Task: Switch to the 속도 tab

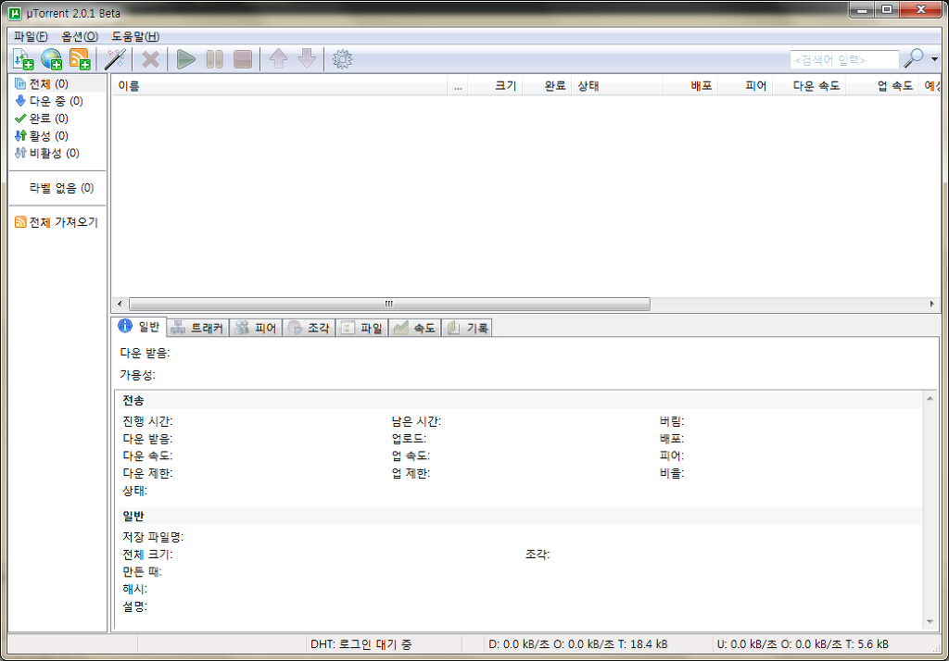Action: [x=414, y=328]
